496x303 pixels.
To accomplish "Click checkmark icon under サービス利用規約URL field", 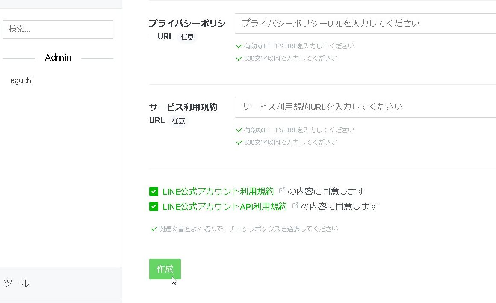I will pyautogui.click(x=239, y=130).
